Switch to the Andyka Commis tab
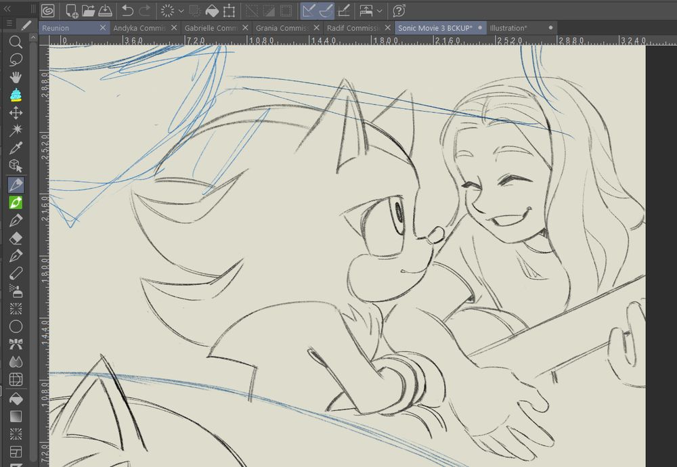This screenshot has width=677, height=467. click(139, 28)
